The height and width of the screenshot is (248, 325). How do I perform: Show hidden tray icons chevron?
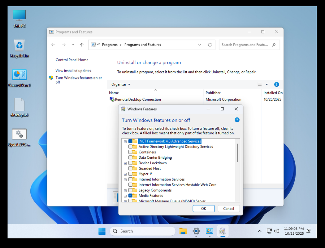click(259, 231)
